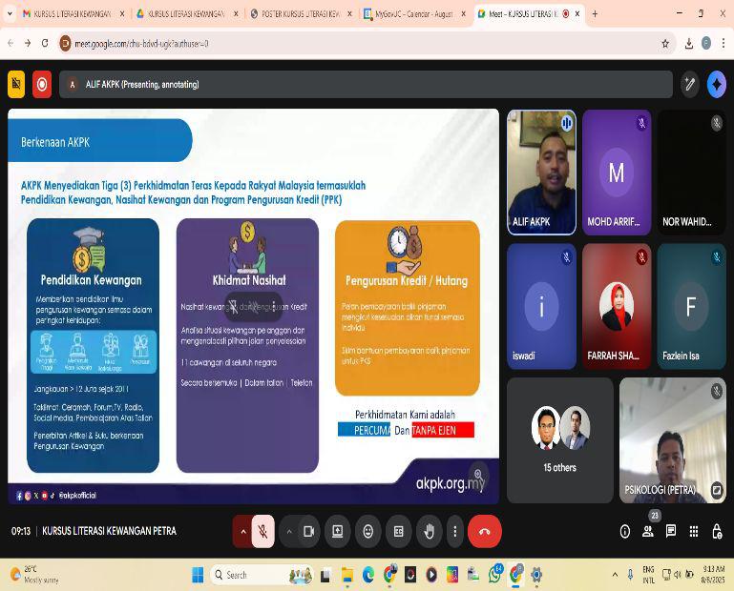Viewport: 734px width, 591px height.
Task: Open the 15 others participants tile
Action: click(559, 439)
